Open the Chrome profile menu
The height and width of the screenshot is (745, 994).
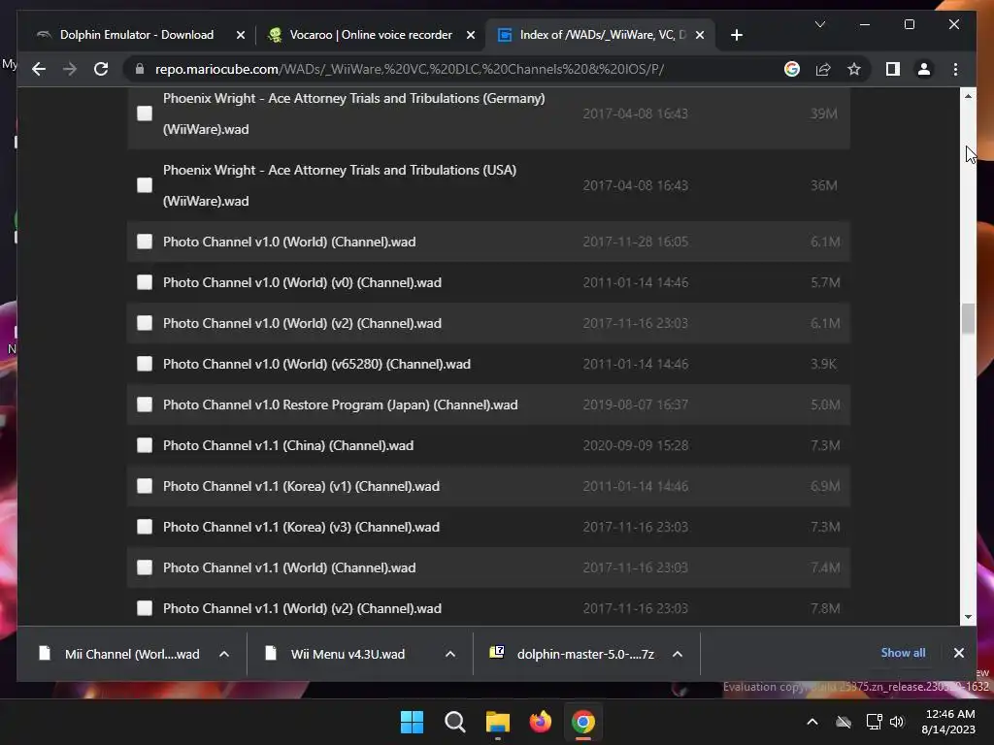(x=924, y=69)
